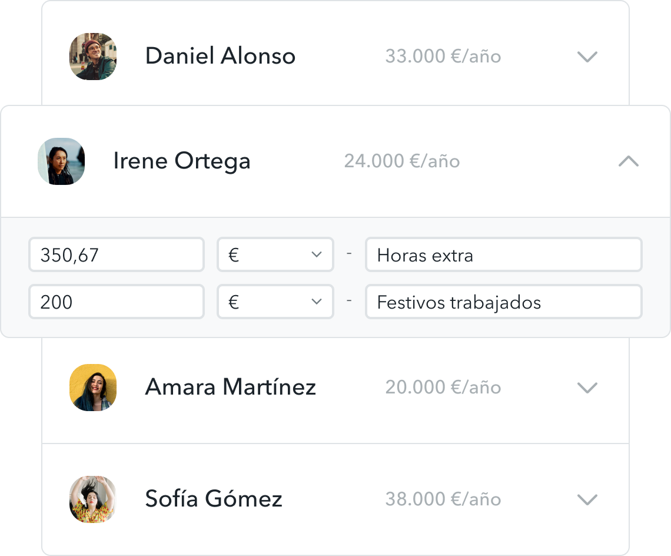Click the Irene Ortega name

(x=182, y=161)
